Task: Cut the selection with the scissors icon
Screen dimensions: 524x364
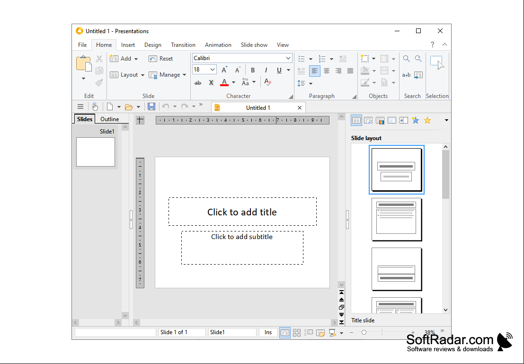Action: pyautogui.click(x=99, y=59)
